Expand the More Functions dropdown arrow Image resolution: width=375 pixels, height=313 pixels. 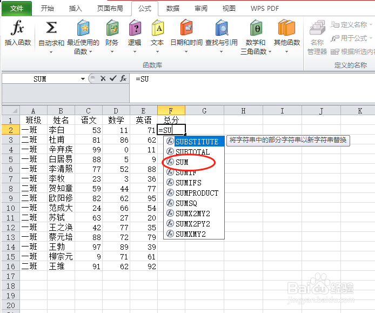(x=286, y=51)
